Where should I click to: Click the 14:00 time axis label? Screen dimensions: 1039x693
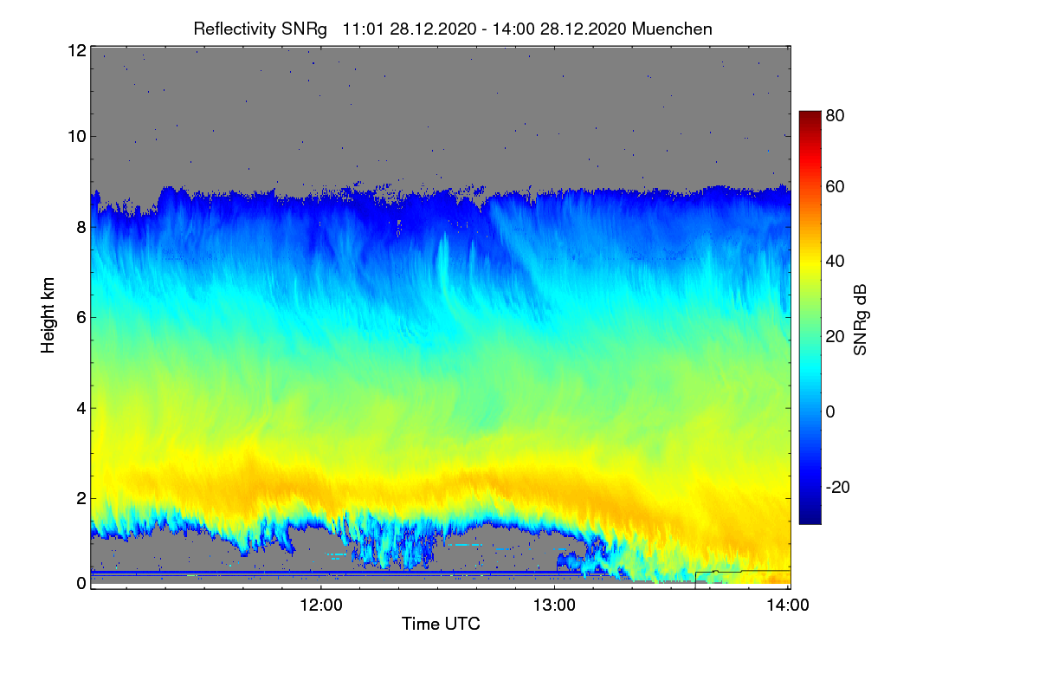pyautogui.click(x=788, y=606)
